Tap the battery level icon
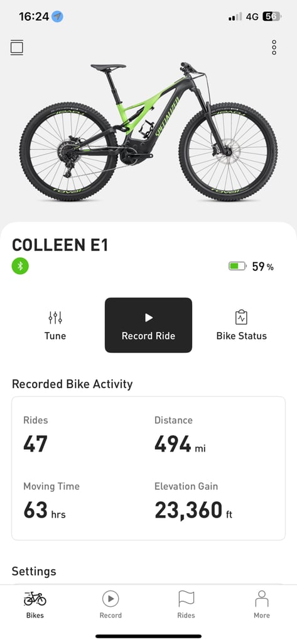This screenshot has width=297, height=644. (237, 266)
